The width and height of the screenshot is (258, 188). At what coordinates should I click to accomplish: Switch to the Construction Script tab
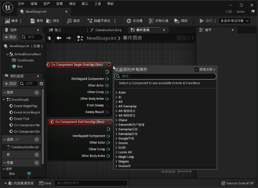106,30
